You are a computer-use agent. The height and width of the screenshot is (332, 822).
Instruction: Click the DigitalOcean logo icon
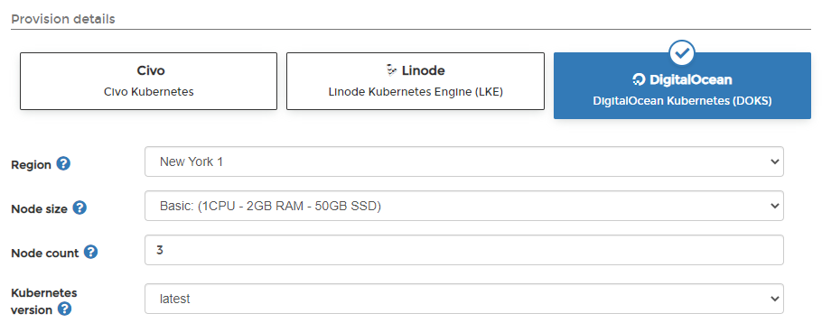[639, 79]
